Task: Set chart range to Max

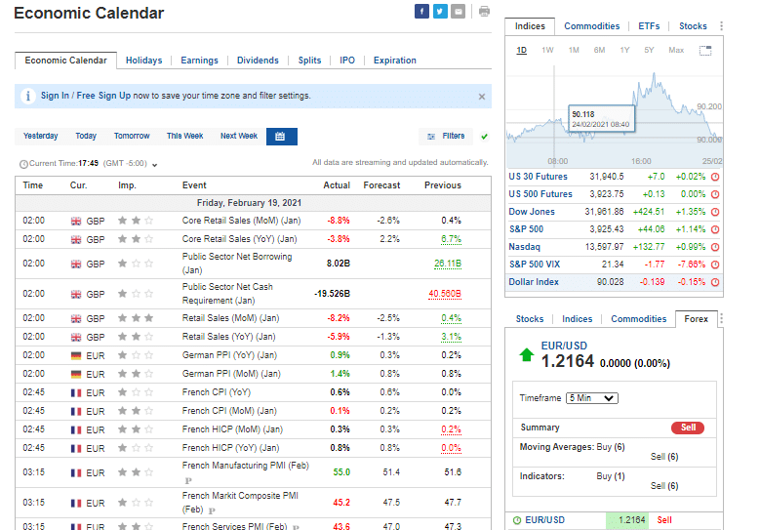Action: tap(676, 50)
